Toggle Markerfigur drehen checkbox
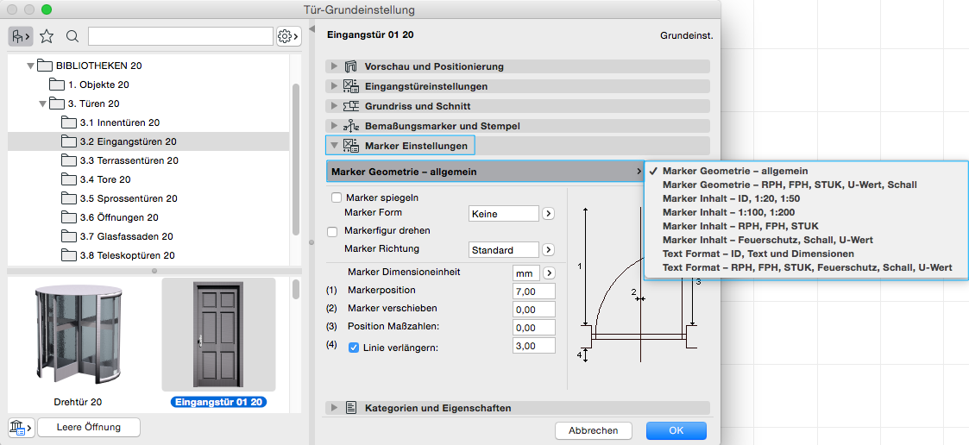The height and width of the screenshot is (445, 969). (333, 231)
